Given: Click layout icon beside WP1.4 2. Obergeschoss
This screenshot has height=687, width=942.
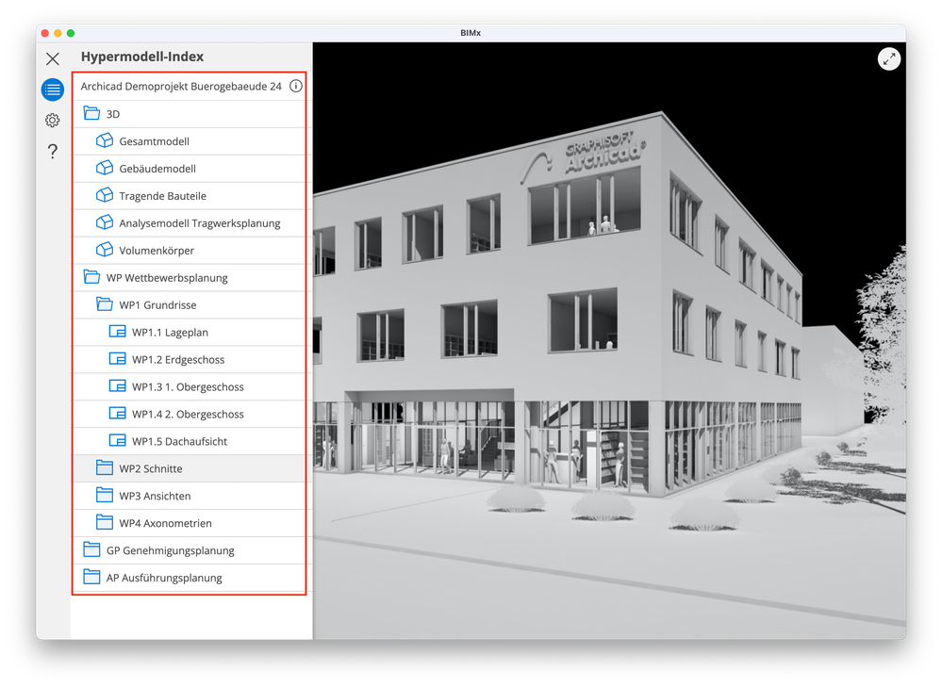Looking at the screenshot, I should coord(117,413).
